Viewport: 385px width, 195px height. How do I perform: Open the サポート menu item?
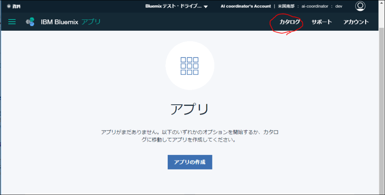pyautogui.click(x=322, y=22)
